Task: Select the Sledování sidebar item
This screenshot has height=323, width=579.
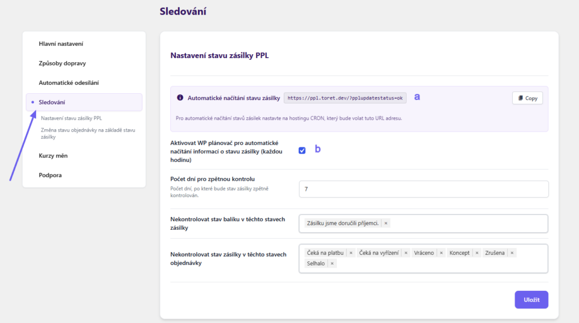Action: [84, 102]
